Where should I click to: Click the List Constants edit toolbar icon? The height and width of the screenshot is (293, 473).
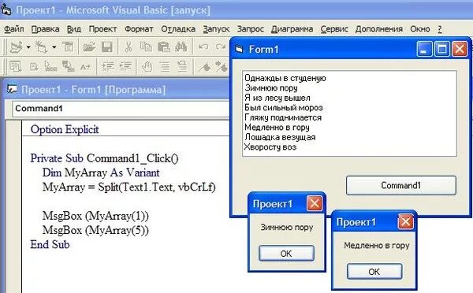(34, 67)
